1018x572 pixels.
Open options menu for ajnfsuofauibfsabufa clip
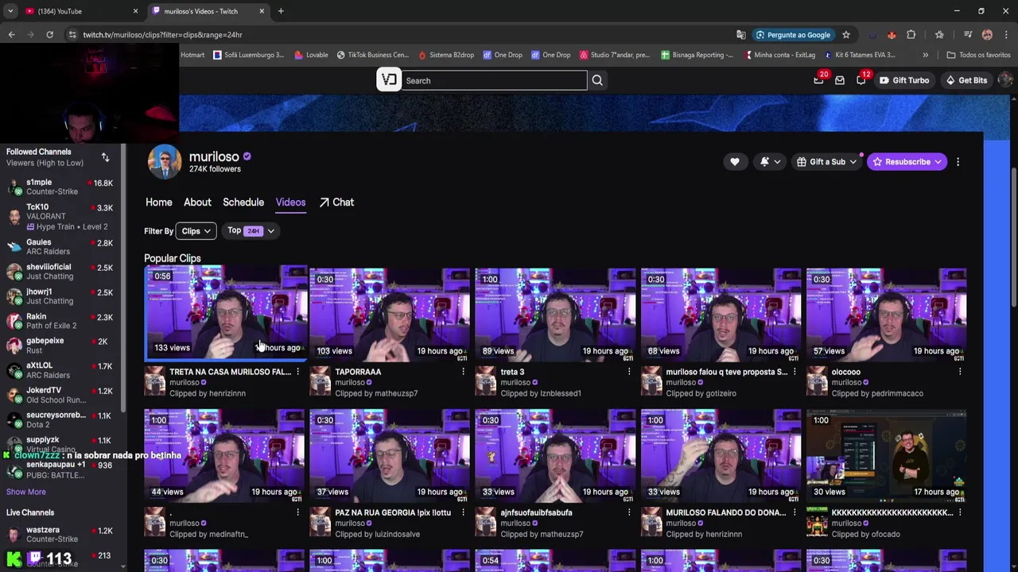point(628,512)
